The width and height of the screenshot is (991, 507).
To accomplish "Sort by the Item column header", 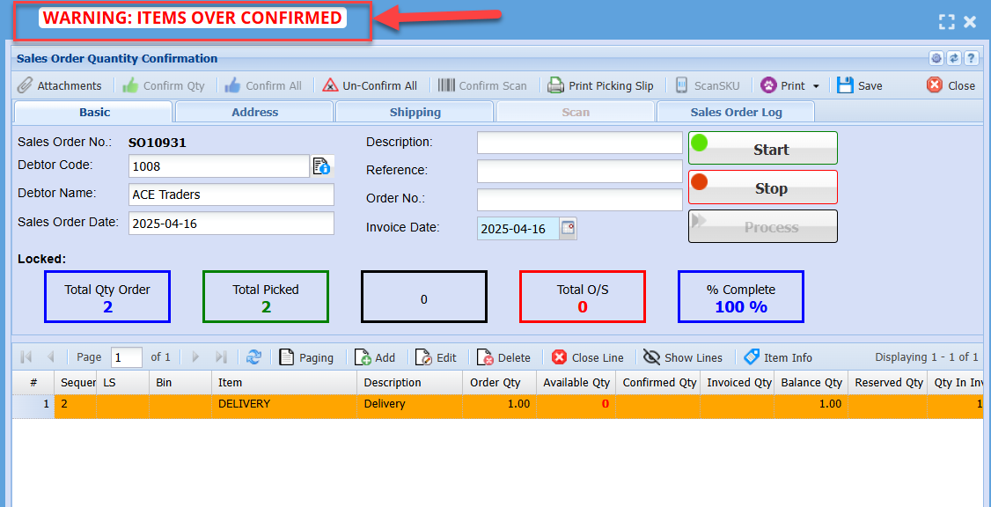I will coord(284,383).
